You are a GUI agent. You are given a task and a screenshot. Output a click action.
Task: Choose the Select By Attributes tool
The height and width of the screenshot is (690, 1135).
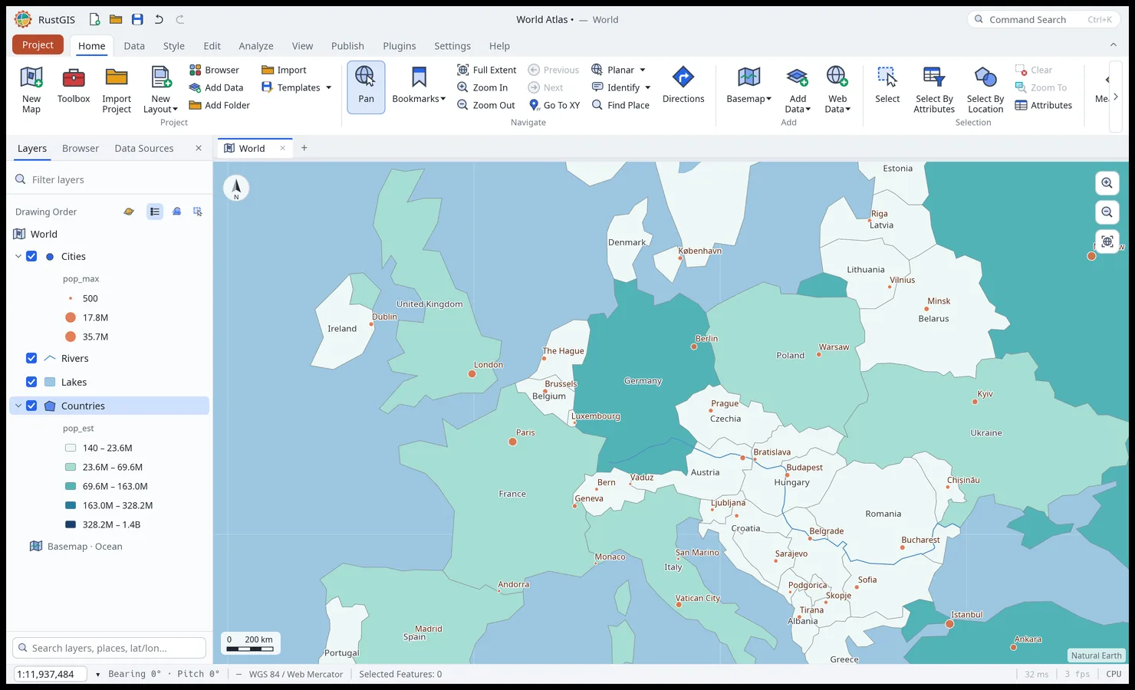coord(934,89)
